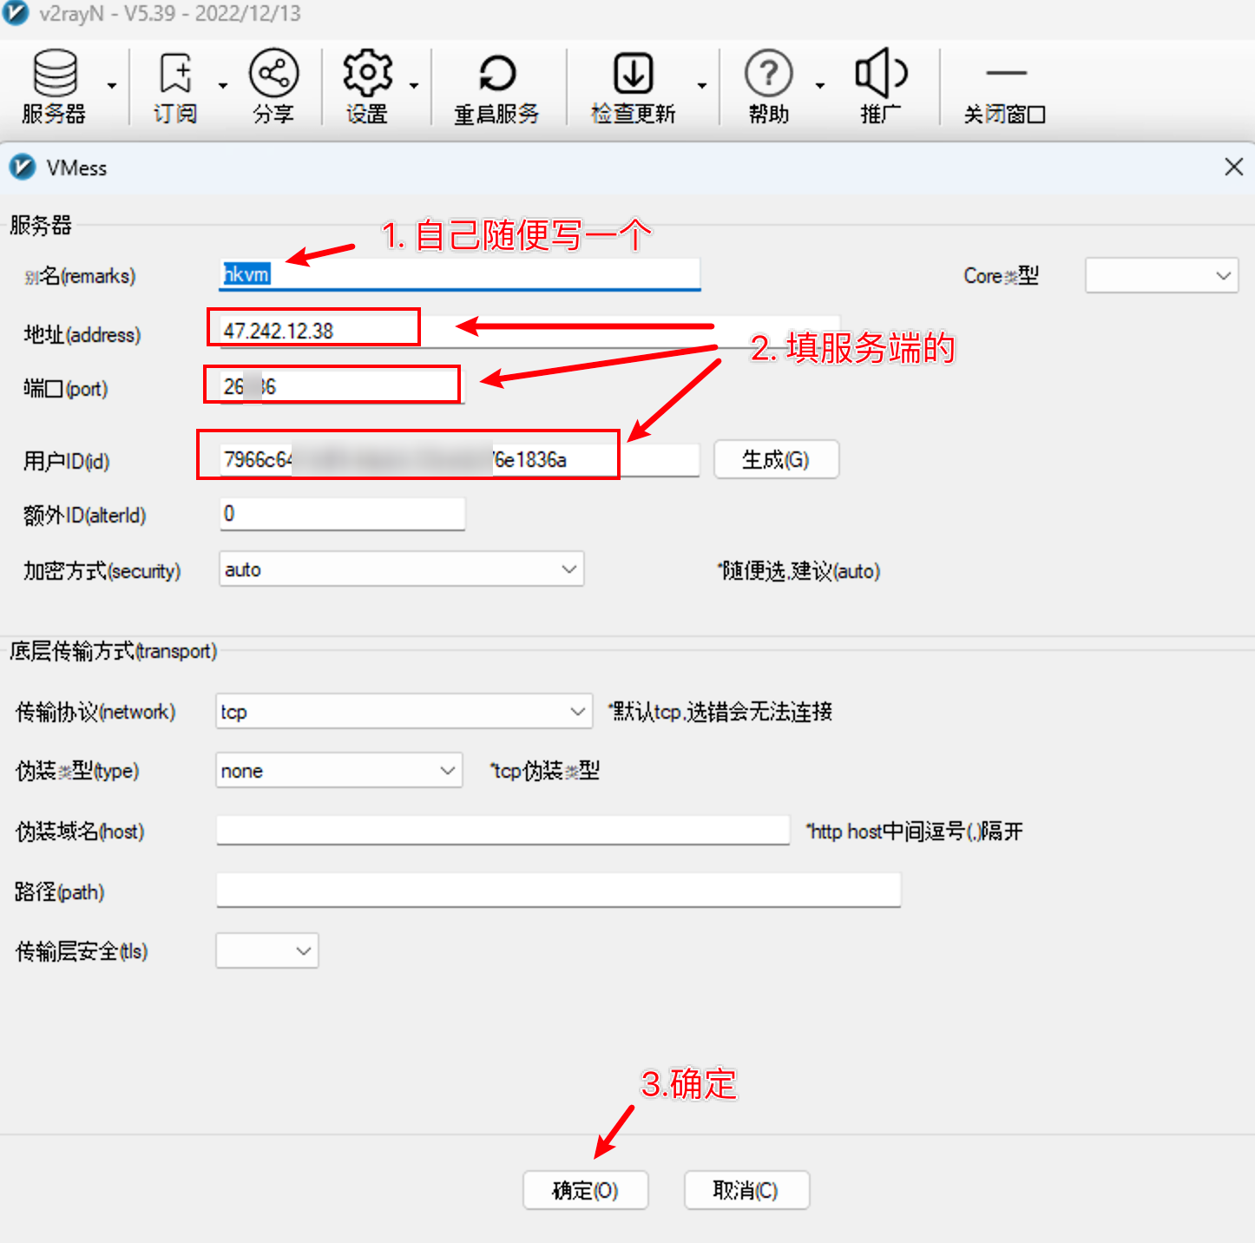The image size is (1255, 1243).
Task: Open Check for Updates (检查更新) icon
Action: pyautogui.click(x=634, y=86)
